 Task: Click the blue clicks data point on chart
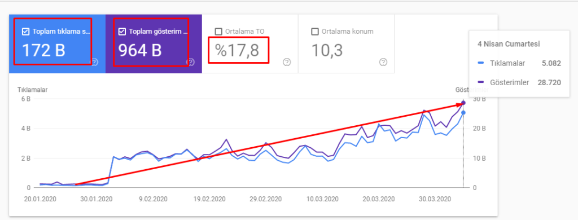point(463,112)
